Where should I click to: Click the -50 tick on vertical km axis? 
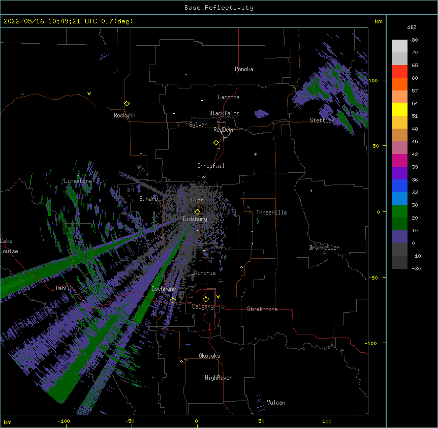pyautogui.click(x=373, y=278)
